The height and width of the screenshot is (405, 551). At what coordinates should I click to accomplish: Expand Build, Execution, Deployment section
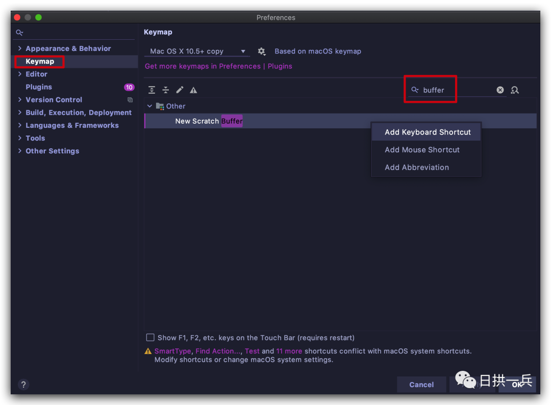click(20, 112)
